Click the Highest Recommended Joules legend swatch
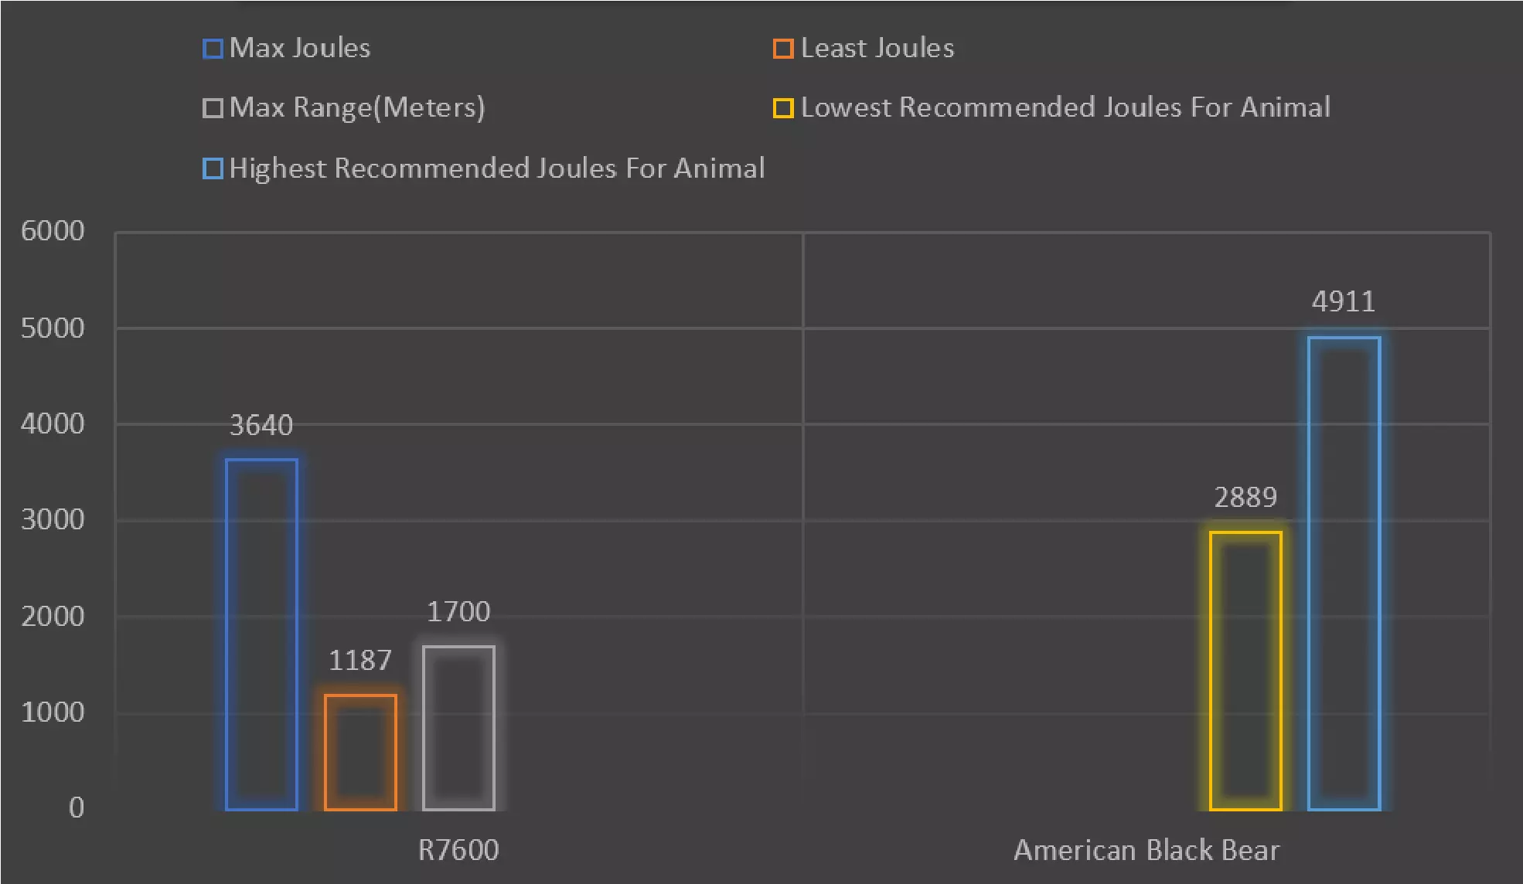The image size is (1523, 884). click(x=213, y=168)
